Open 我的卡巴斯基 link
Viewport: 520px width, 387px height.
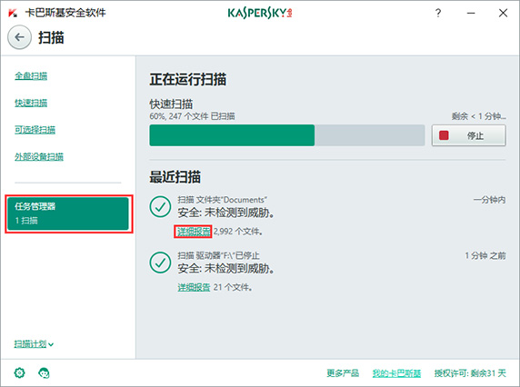pos(396,373)
